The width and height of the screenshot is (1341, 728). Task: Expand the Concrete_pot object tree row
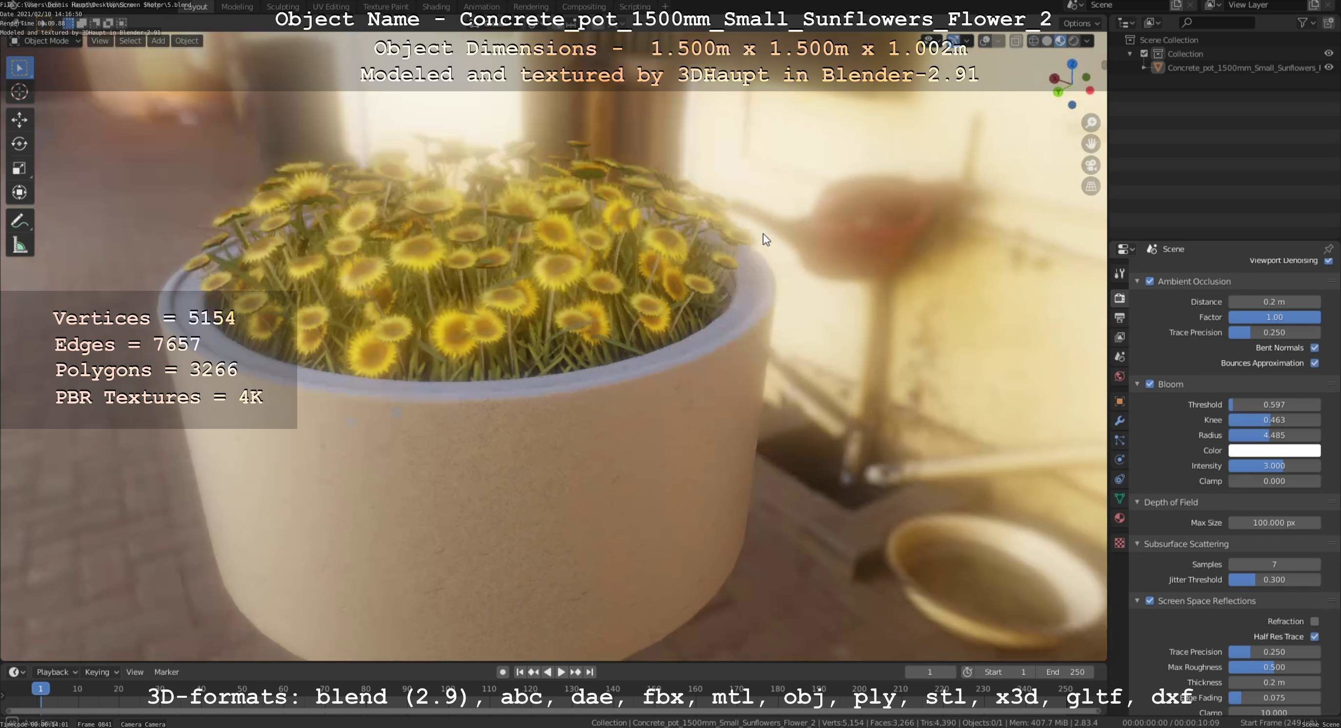pos(1144,68)
